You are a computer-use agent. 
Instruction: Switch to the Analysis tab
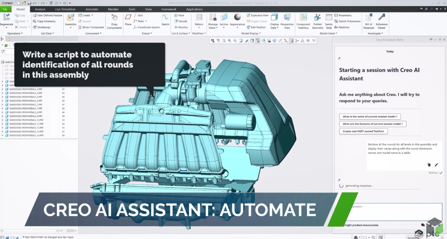40,9
